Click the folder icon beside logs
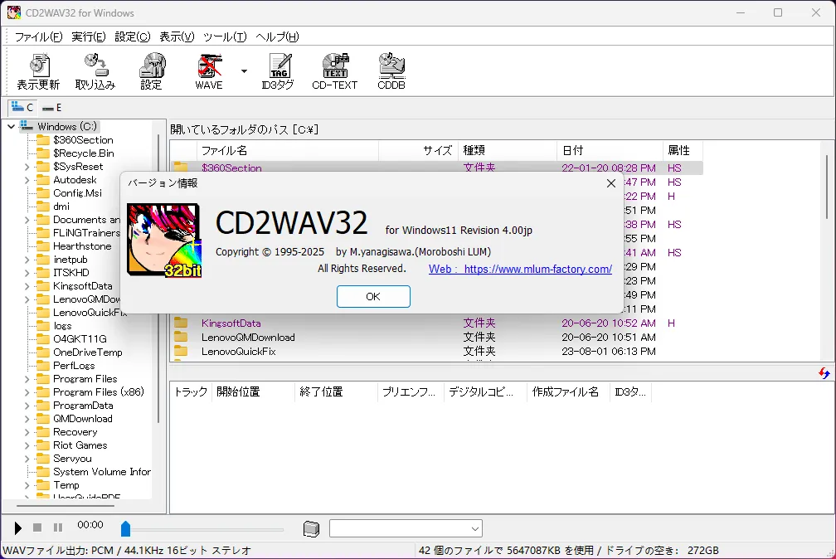836x559 pixels. pos(42,326)
